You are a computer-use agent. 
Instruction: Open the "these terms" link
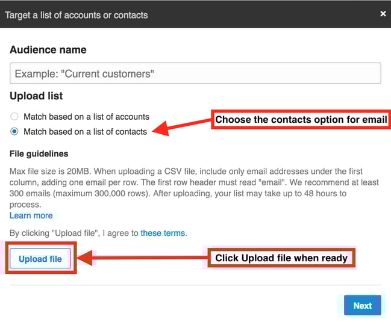[x=163, y=233]
